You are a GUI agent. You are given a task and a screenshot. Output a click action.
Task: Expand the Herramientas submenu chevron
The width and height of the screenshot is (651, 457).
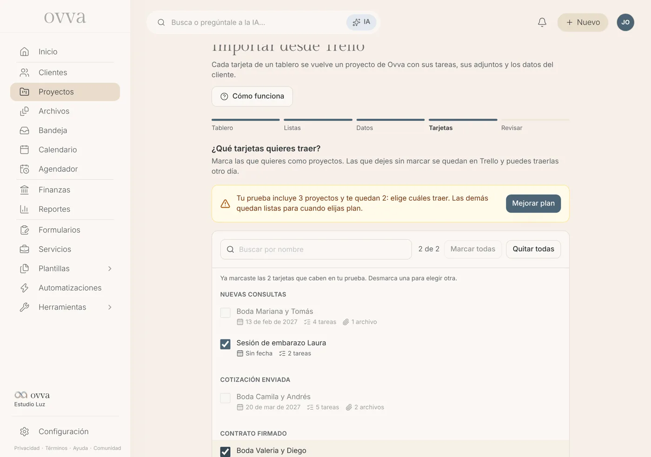(110, 307)
